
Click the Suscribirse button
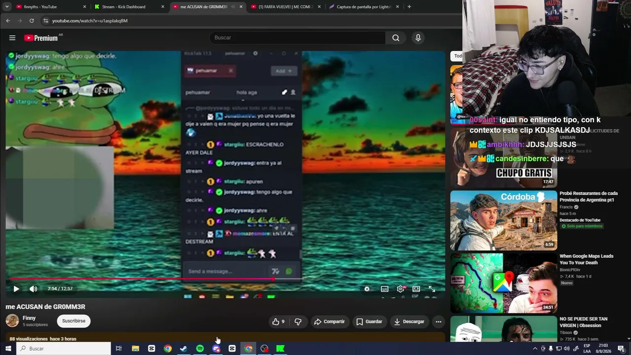coord(74,321)
